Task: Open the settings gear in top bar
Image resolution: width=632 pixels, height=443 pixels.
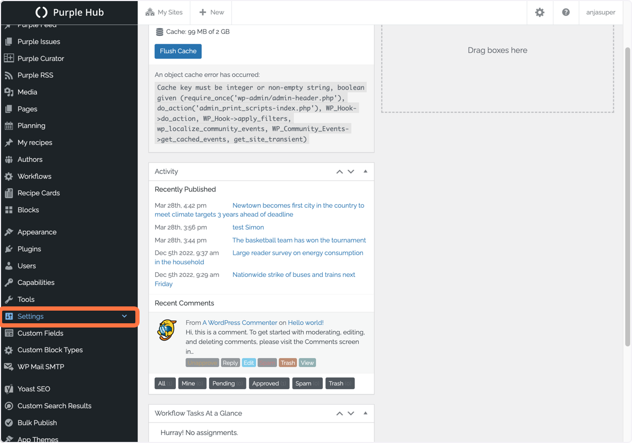Action: point(540,12)
